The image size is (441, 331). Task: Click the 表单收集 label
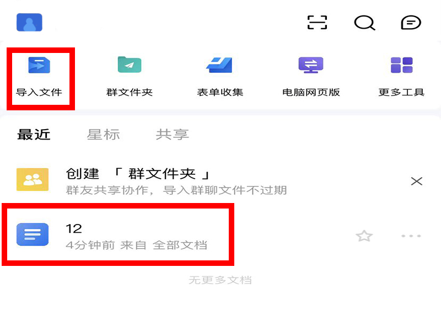(x=220, y=92)
